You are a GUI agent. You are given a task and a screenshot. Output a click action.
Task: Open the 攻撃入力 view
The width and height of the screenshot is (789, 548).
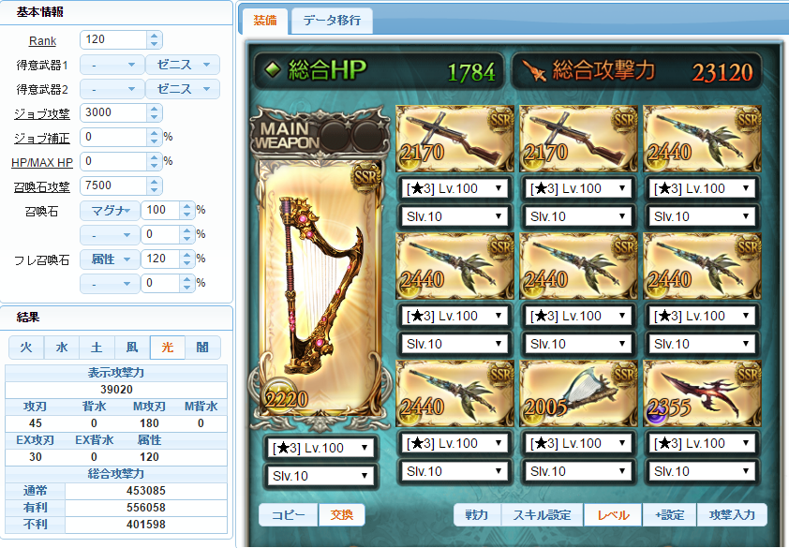tap(732, 515)
